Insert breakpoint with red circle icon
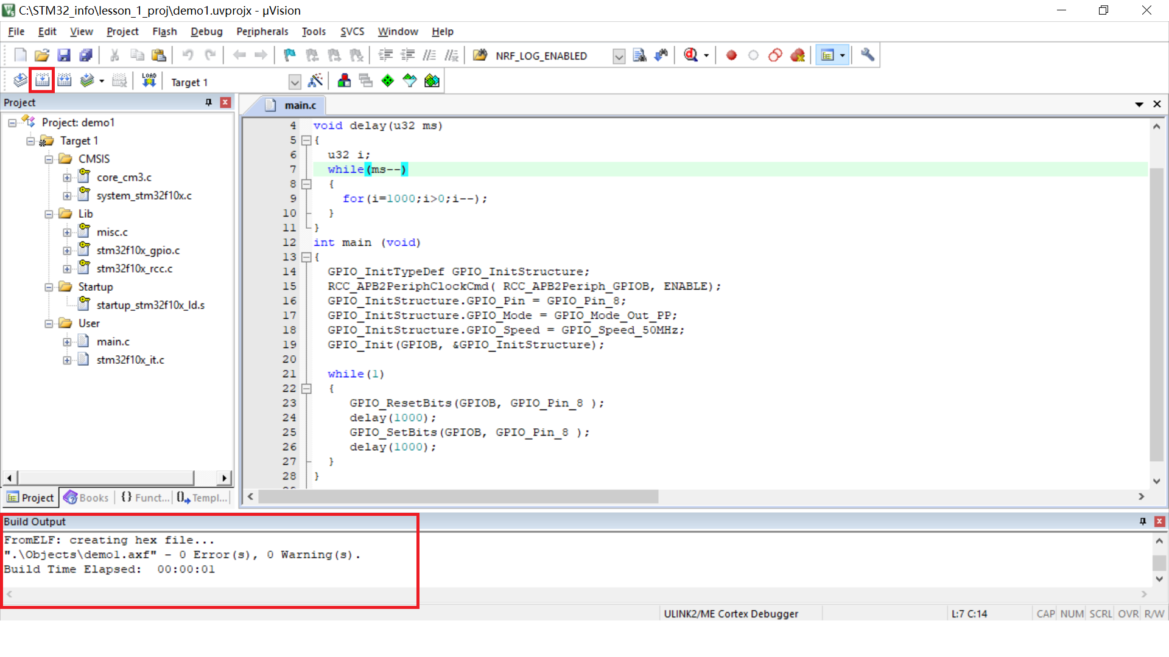This screenshot has height=657, width=1169. (731, 55)
